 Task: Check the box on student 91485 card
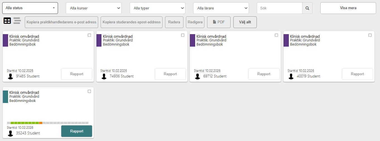point(89,35)
